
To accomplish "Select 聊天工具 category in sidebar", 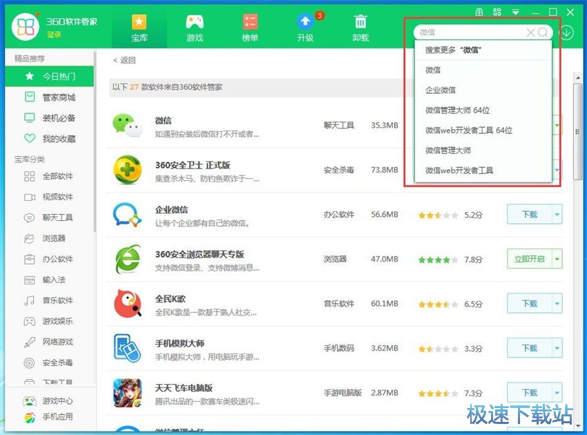I will pos(50,217).
